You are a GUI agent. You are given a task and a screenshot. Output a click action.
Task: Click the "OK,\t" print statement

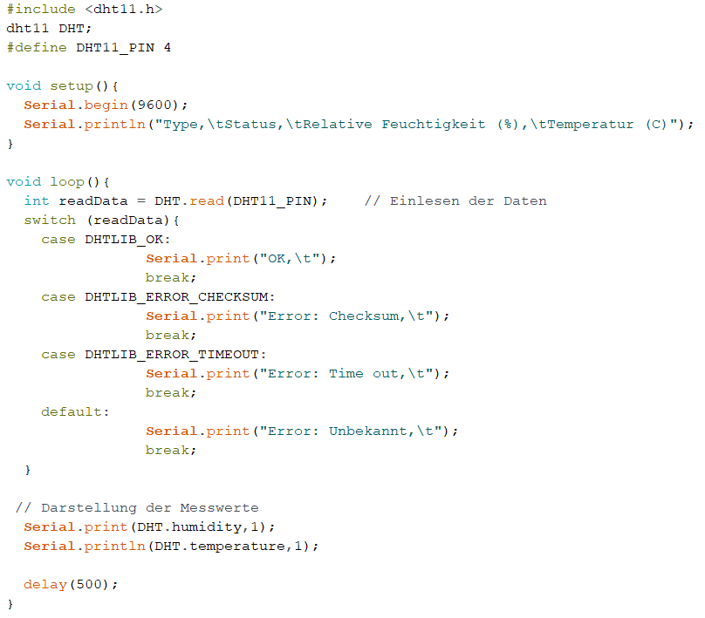241,258
